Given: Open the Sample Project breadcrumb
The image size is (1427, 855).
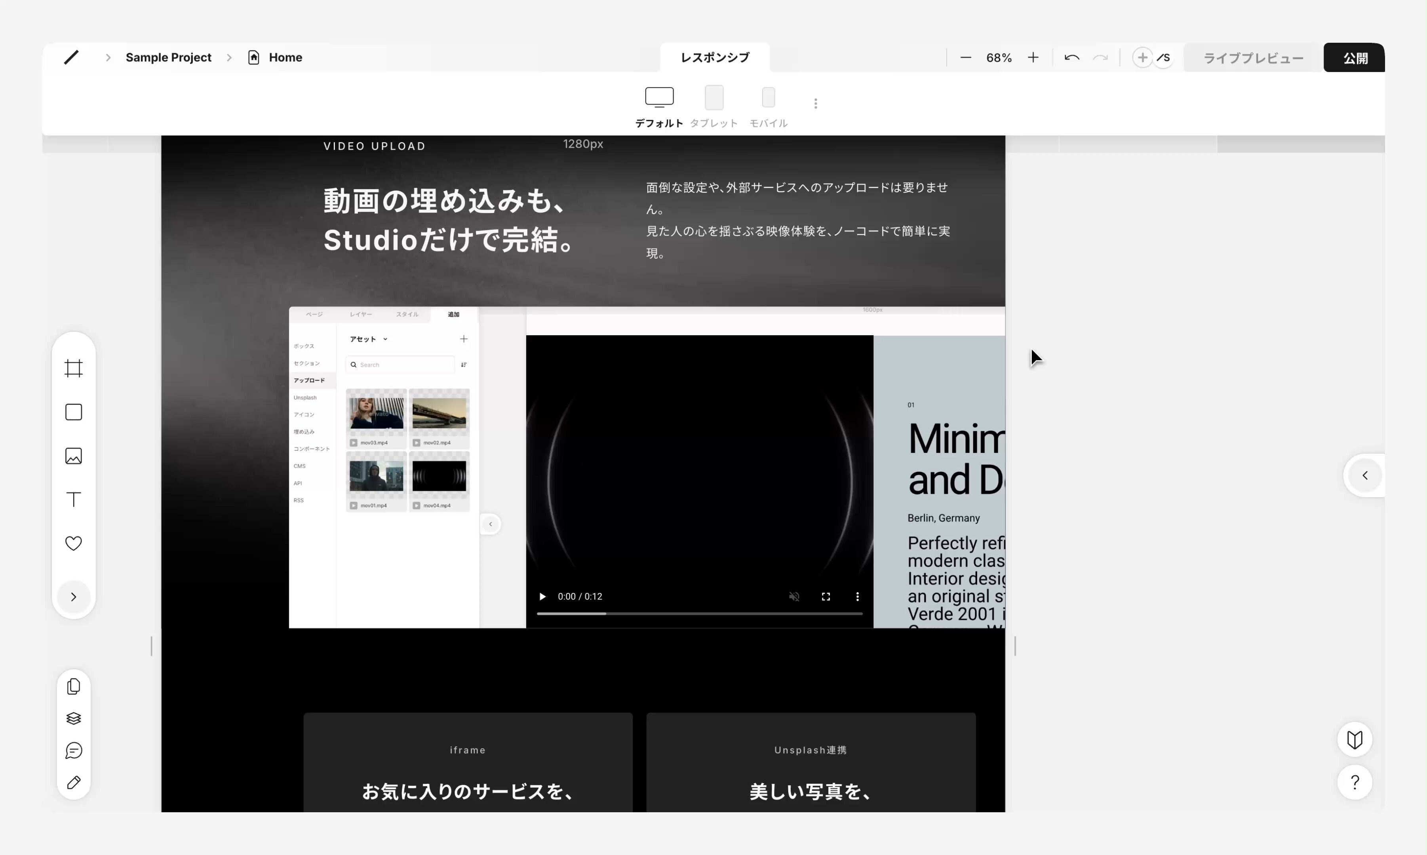Looking at the screenshot, I should click(x=168, y=57).
